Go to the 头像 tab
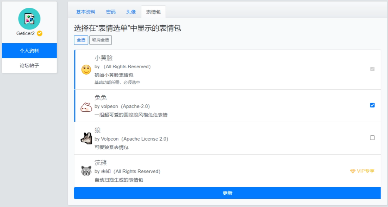The height and width of the screenshot is (207, 388). pyautogui.click(x=131, y=12)
